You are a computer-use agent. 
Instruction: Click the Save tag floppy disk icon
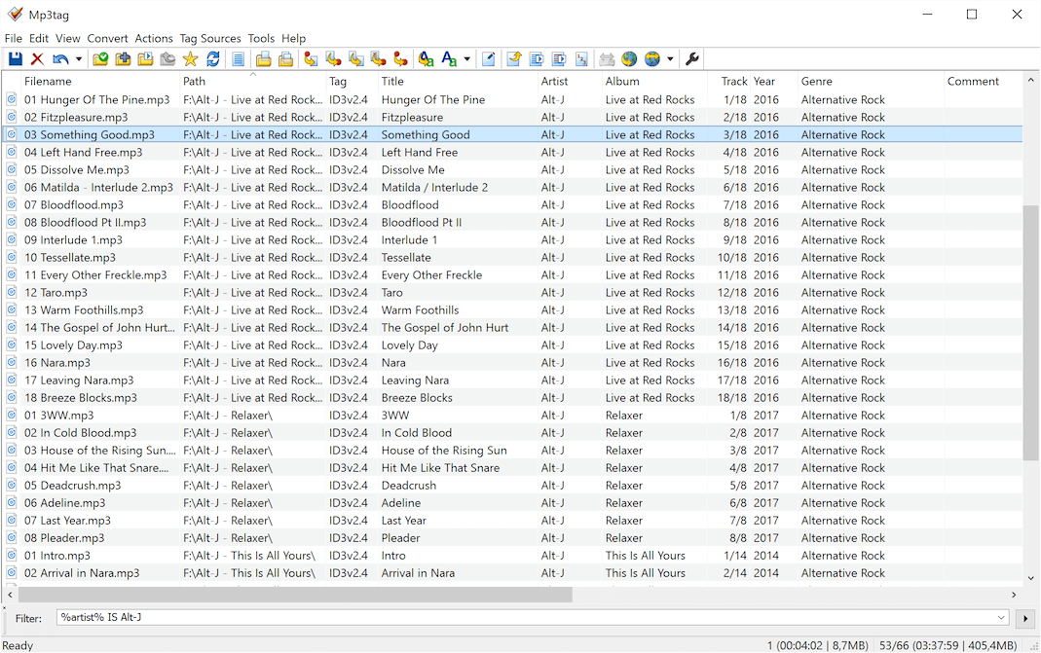[16, 59]
